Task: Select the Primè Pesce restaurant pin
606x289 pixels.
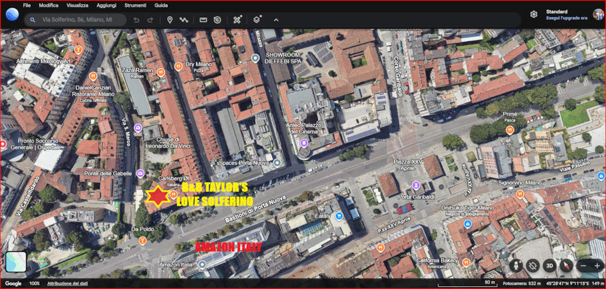Action: coord(509,130)
